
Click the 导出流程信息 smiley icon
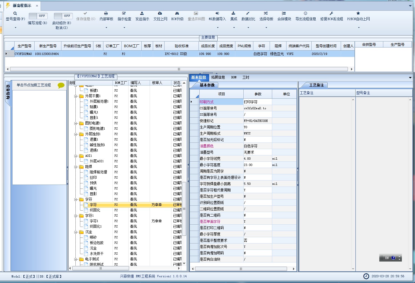[305, 13]
